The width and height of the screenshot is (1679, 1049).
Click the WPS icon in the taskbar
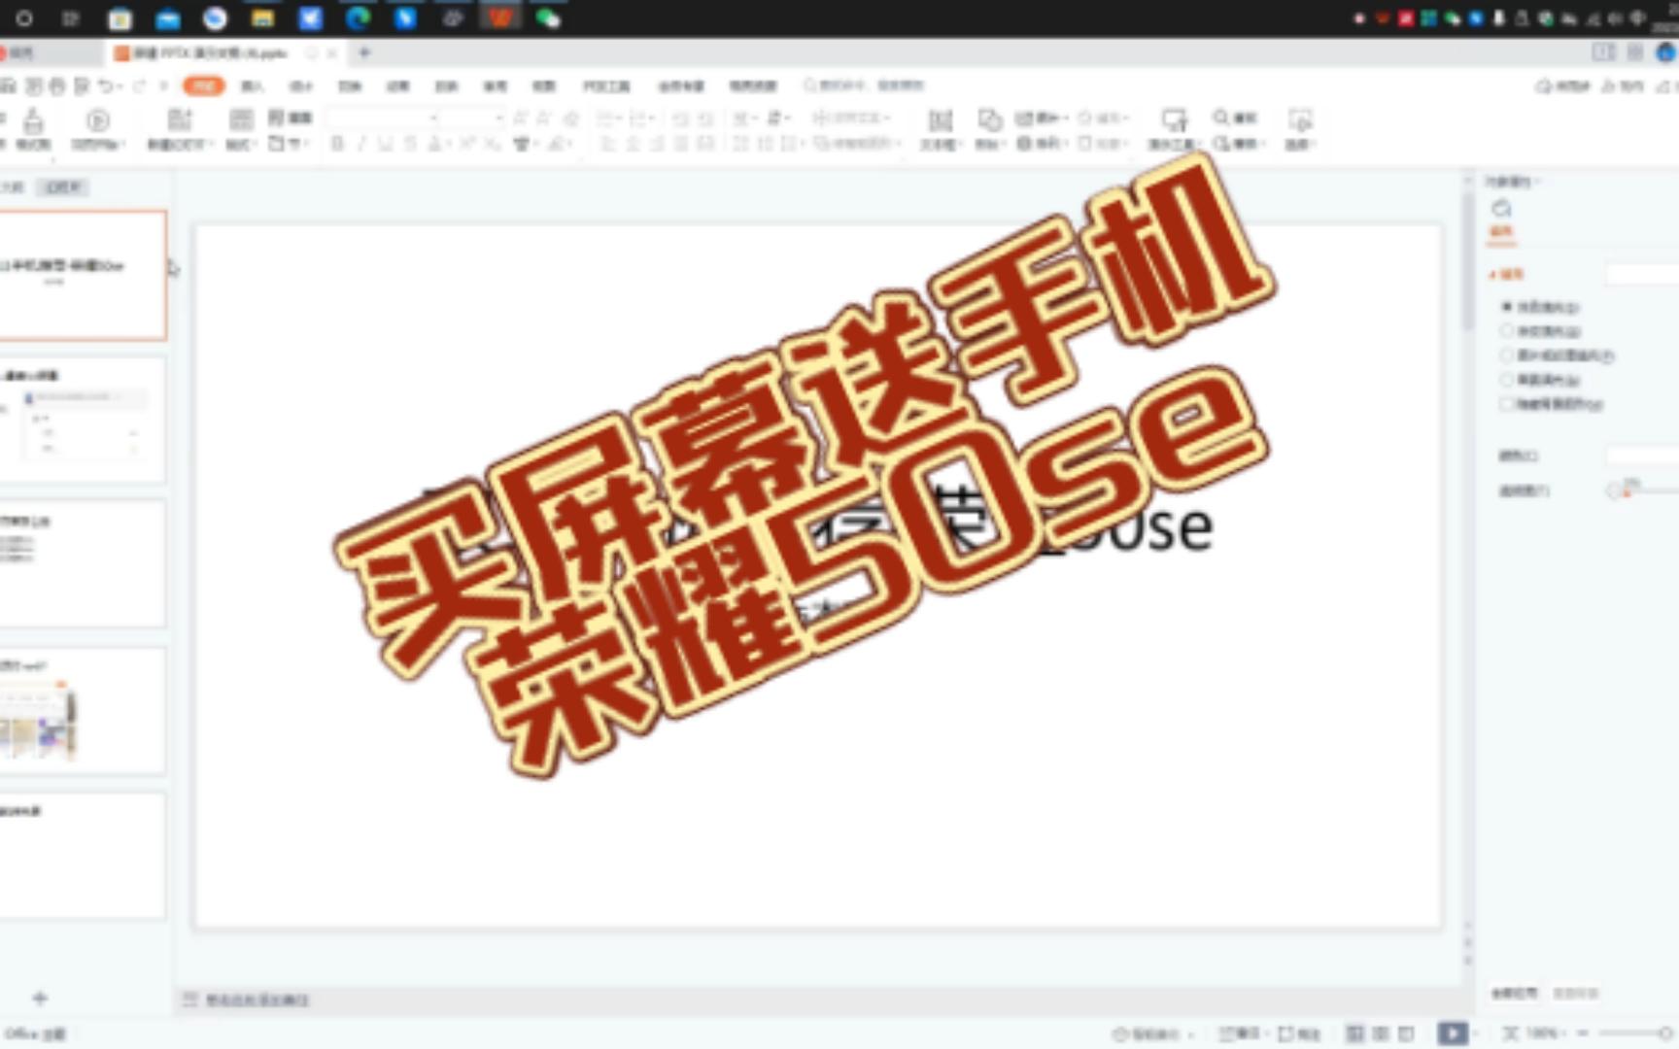point(500,17)
